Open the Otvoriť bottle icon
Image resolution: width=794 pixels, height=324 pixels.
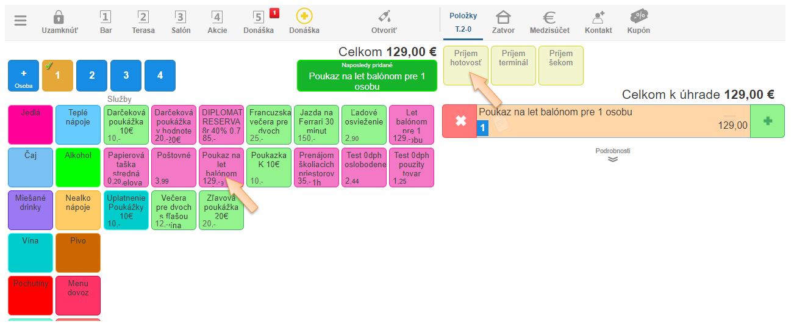pos(384,17)
